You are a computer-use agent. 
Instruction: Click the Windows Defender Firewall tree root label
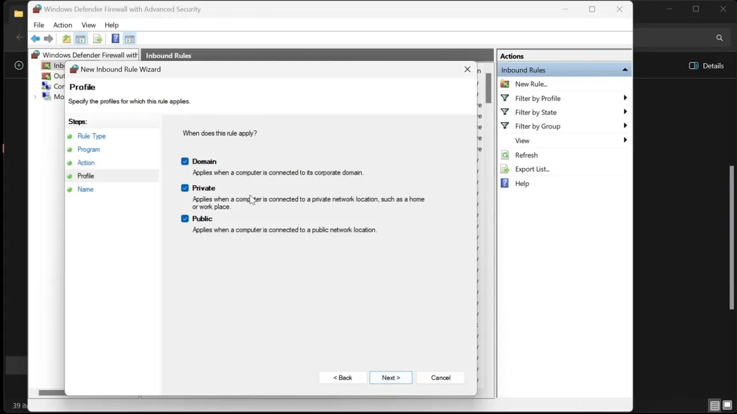pyautogui.click(x=90, y=55)
